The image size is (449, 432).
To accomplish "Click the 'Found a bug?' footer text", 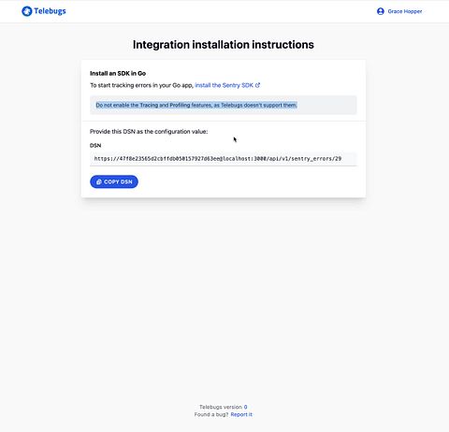I will coord(211,414).
